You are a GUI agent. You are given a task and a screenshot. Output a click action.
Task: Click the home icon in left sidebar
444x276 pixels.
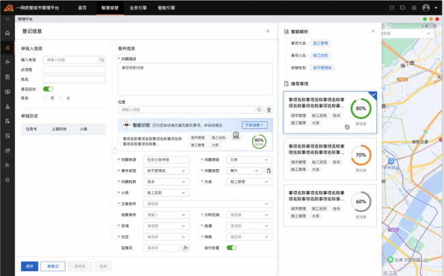click(8, 33)
